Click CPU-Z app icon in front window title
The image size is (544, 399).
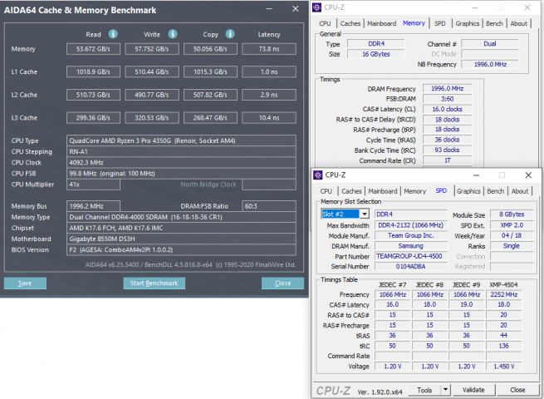click(318, 175)
